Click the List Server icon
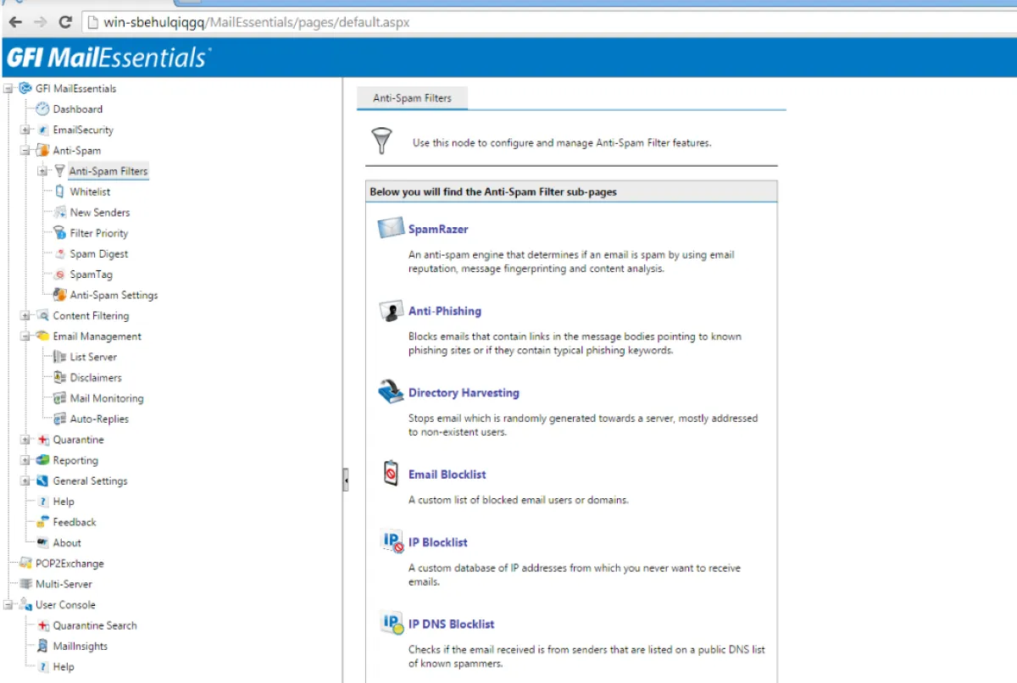Viewport: 1017px width, 683px height. tap(59, 357)
